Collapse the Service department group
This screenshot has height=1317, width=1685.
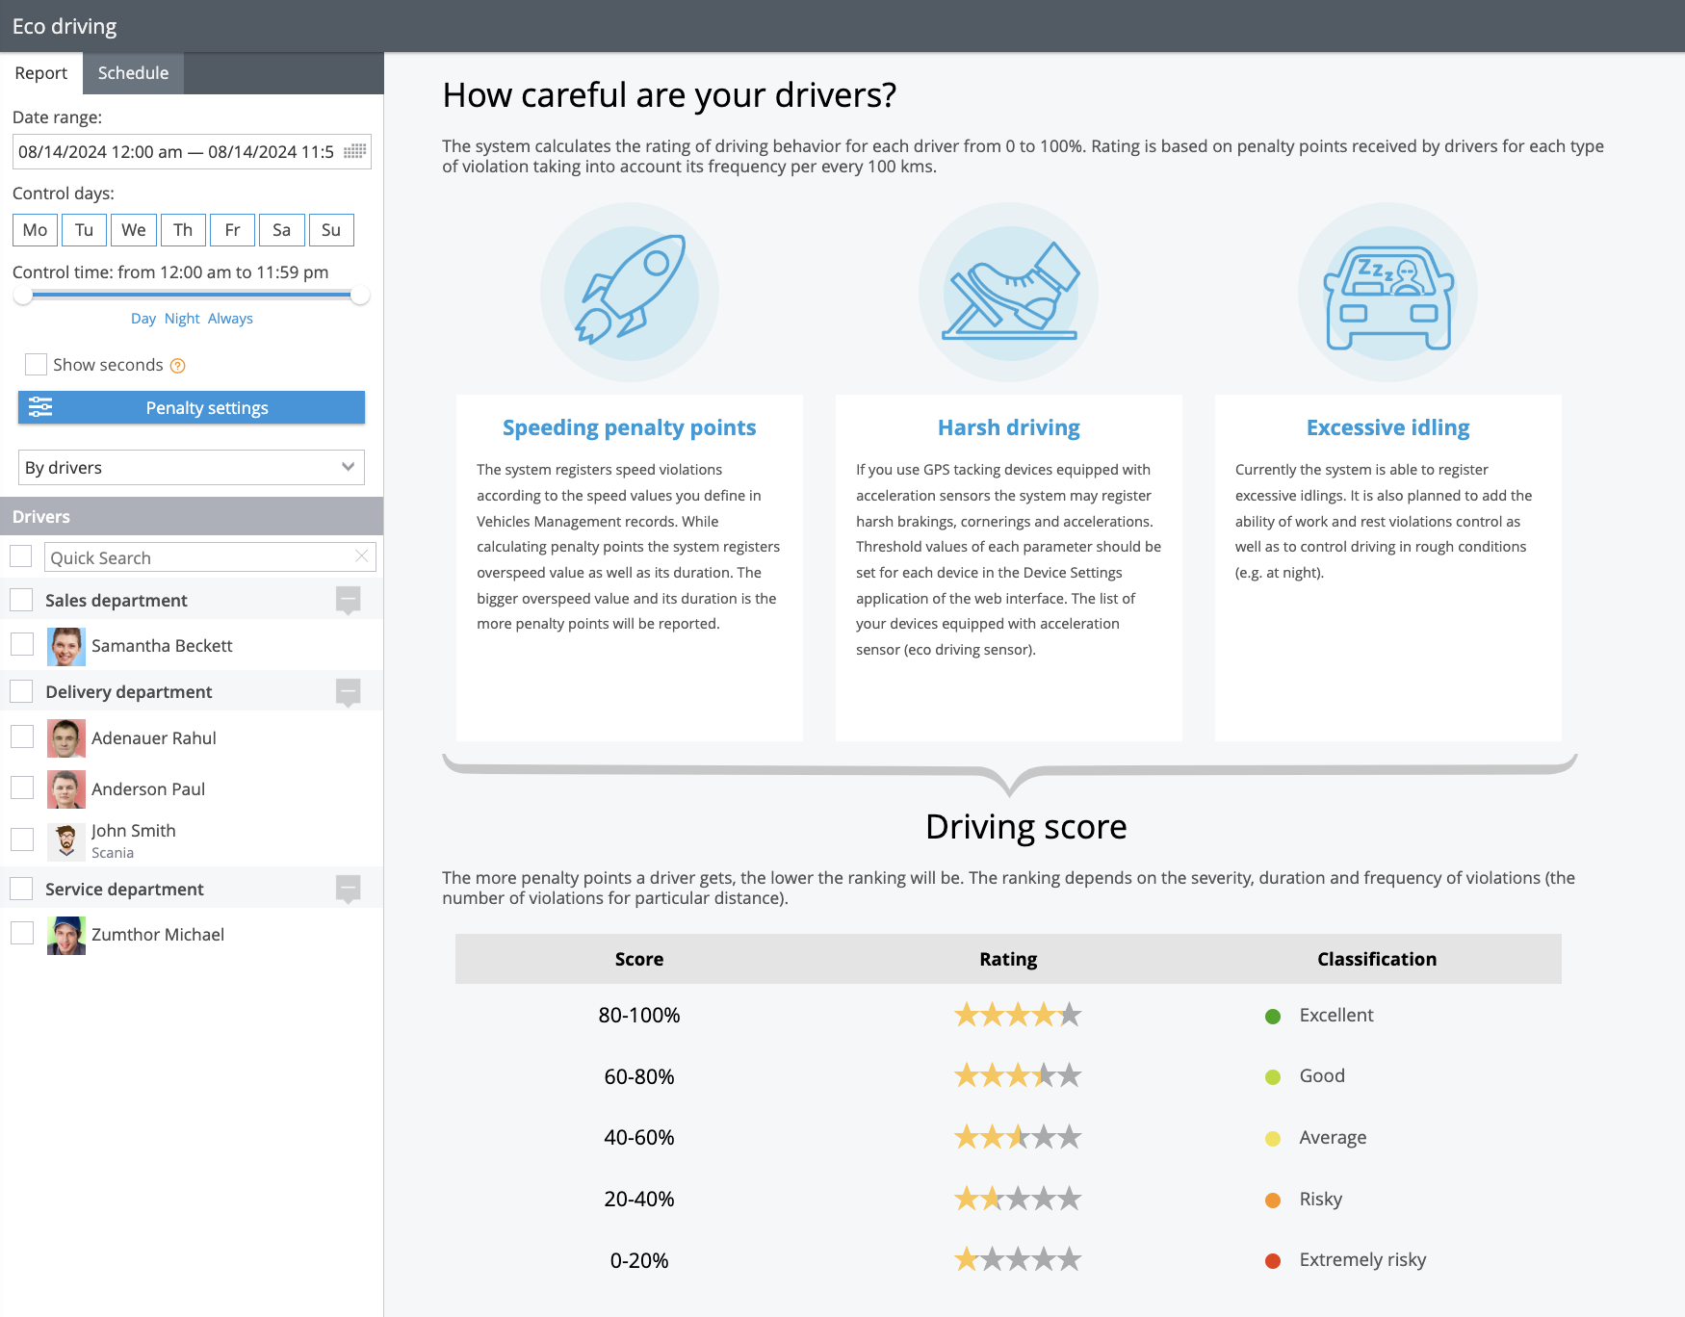tap(348, 889)
